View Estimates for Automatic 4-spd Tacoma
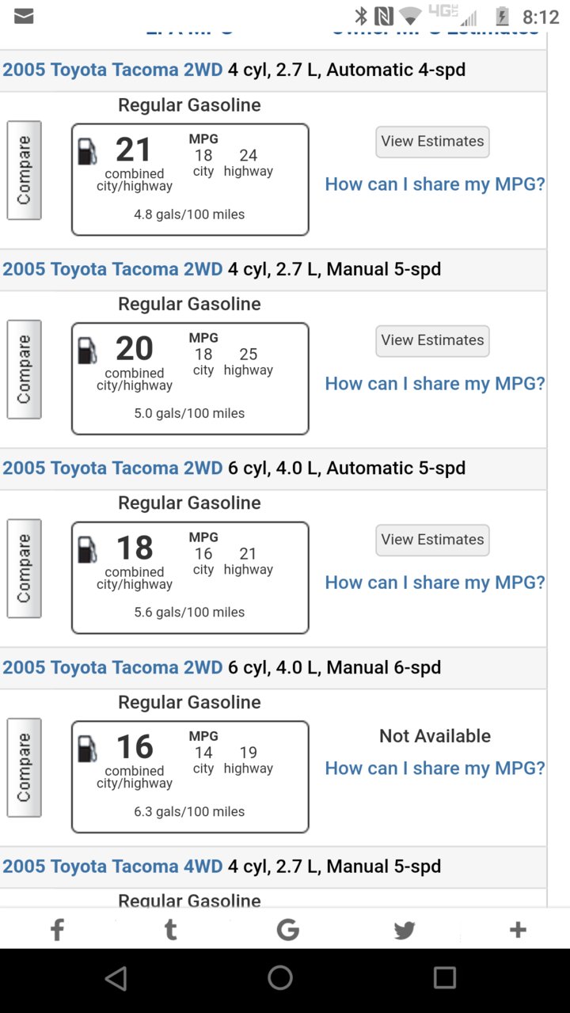The image size is (570, 1013). coord(432,142)
